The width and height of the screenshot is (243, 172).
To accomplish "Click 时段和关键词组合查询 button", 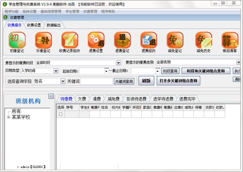I will coord(206,71).
